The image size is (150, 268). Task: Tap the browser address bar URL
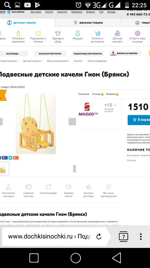50,237
